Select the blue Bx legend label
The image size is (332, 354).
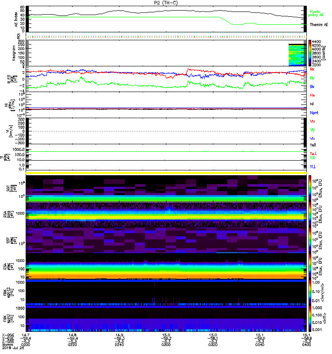click(x=312, y=87)
